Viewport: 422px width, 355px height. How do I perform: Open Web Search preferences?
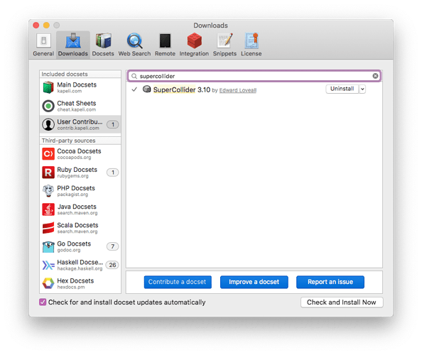134,45
